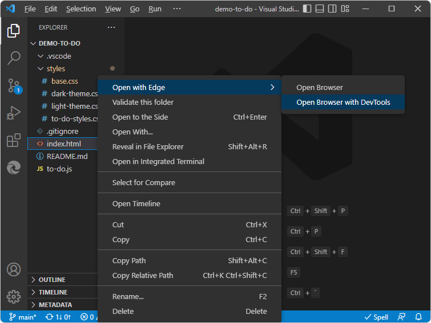Click Synchronize Changes in status bar

[x=58, y=317]
